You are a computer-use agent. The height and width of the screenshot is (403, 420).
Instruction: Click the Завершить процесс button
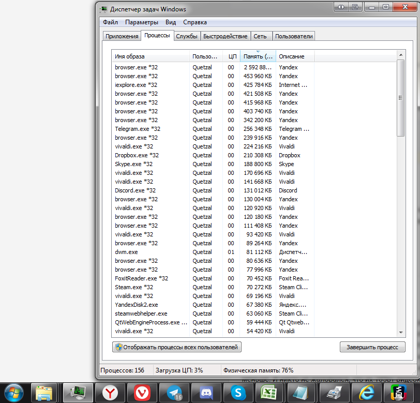pos(372,347)
